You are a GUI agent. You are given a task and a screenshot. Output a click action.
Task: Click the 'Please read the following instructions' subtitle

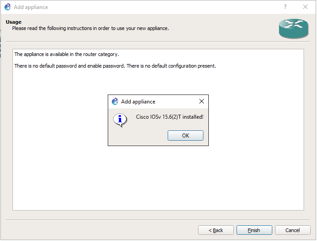click(90, 28)
